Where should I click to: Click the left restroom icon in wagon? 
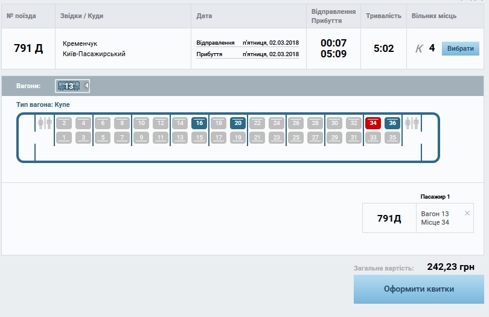pyautogui.click(x=45, y=123)
